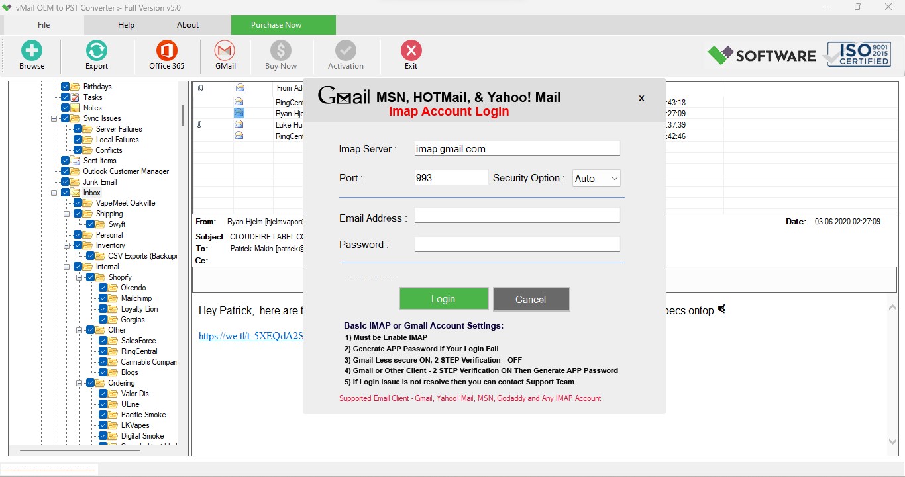Click the Junk Email folder icon
Viewport: 905px width, 477px height.
76,182
